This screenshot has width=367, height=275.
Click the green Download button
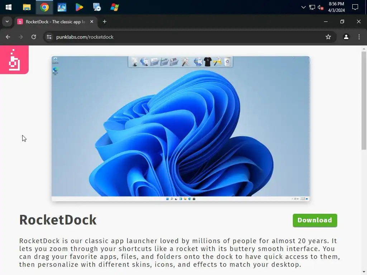pyautogui.click(x=315, y=220)
